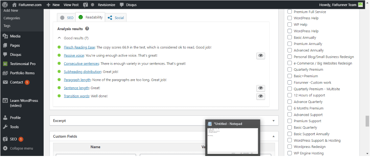Open the WordPress logo menu
The image size is (370, 158).
tap(5, 4)
